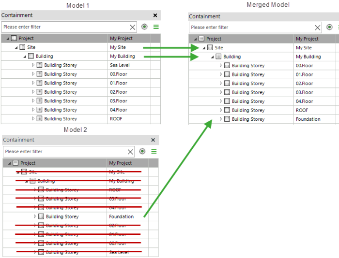Expand the 01.Floor storey in Model 1
This screenshot has height=258, width=339.
(x=33, y=83)
